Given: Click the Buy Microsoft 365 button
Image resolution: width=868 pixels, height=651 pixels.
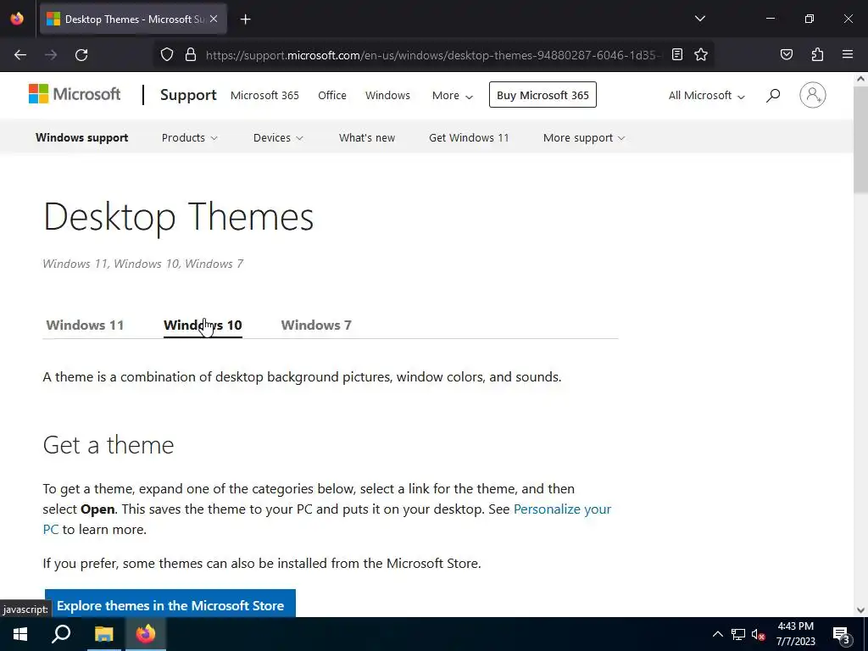Looking at the screenshot, I should (x=542, y=95).
